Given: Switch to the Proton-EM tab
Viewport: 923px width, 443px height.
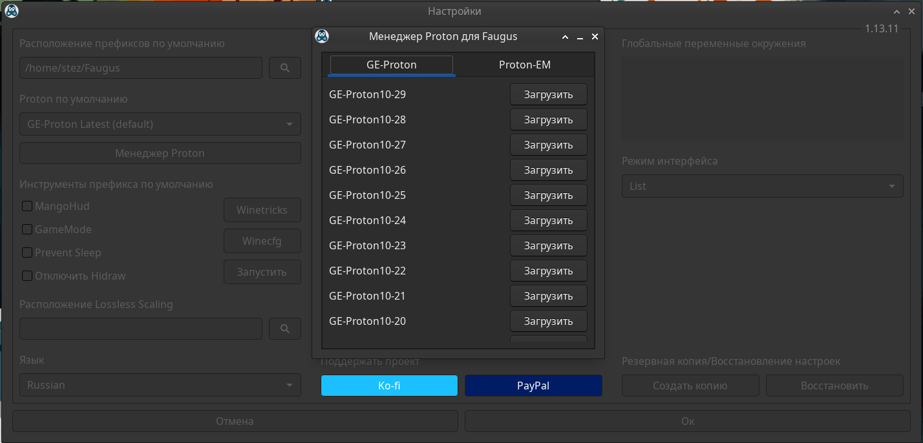Looking at the screenshot, I should coord(524,65).
